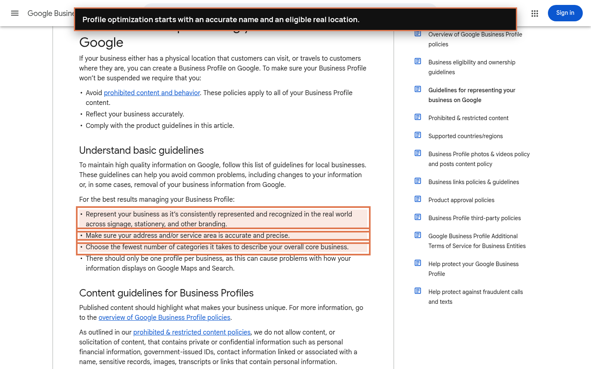
Task: Click article icon beside Business Profile photos & videos policy
Action: coord(418,153)
